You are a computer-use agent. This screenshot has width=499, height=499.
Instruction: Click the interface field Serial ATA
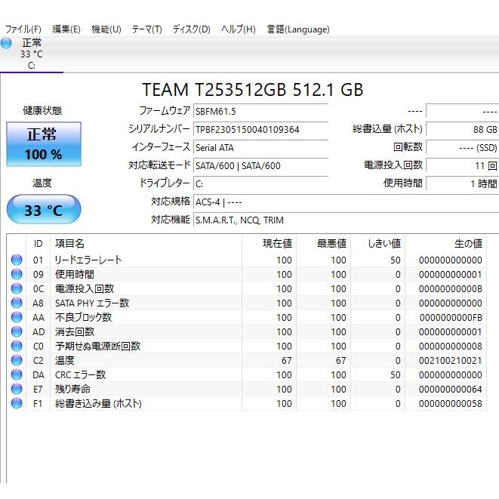pos(260,148)
